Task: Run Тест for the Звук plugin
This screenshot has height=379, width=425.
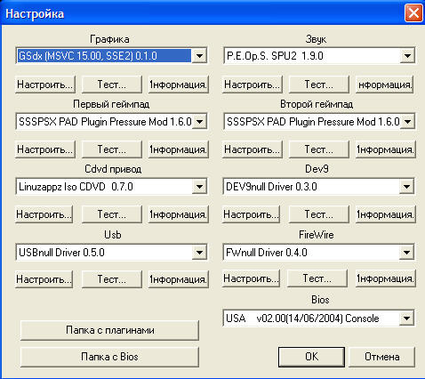Action: pyautogui.click(x=319, y=85)
